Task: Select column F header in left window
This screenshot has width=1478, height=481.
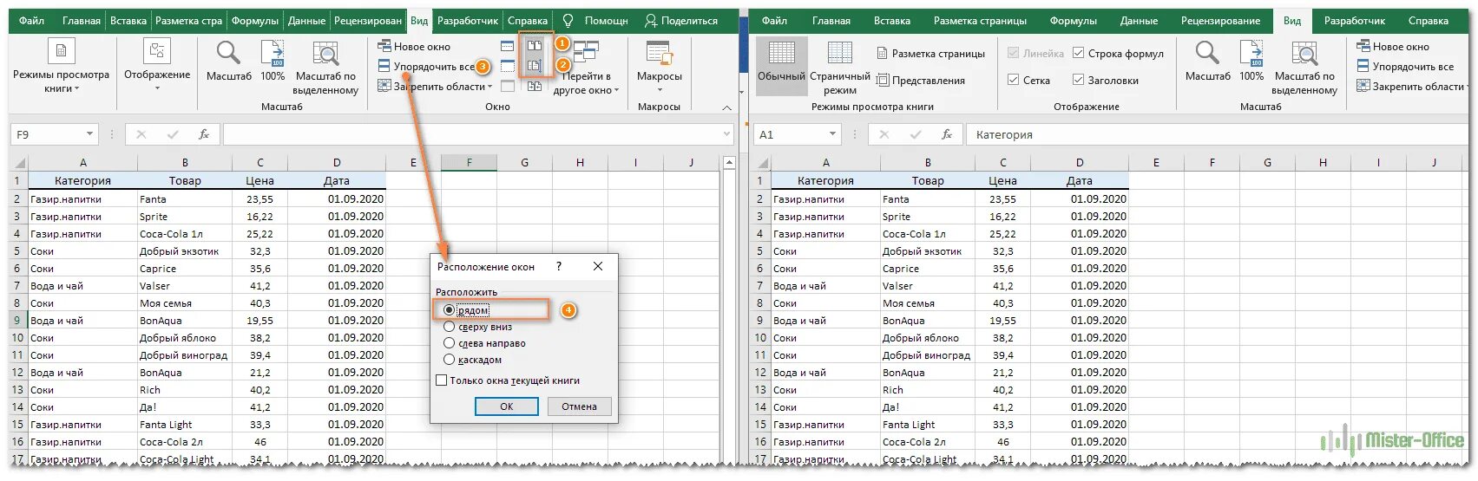Action: [469, 163]
